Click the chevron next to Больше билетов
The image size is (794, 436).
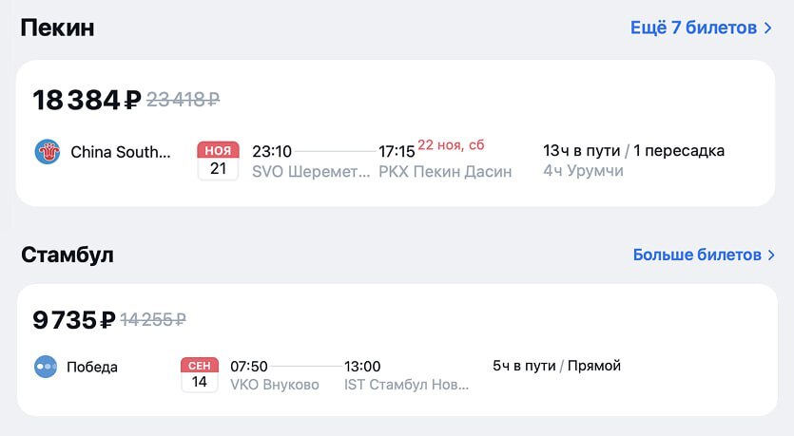coord(771,255)
